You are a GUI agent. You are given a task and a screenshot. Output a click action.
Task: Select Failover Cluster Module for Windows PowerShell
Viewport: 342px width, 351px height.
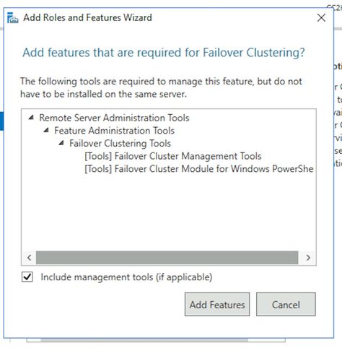pos(199,169)
